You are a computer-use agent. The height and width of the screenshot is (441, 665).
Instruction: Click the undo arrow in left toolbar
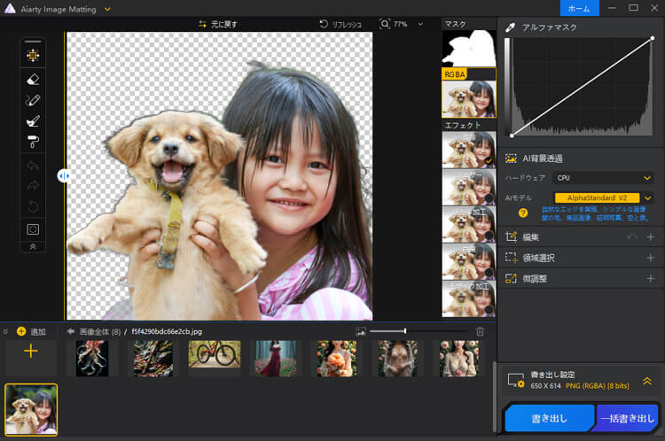tap(33, 166)
